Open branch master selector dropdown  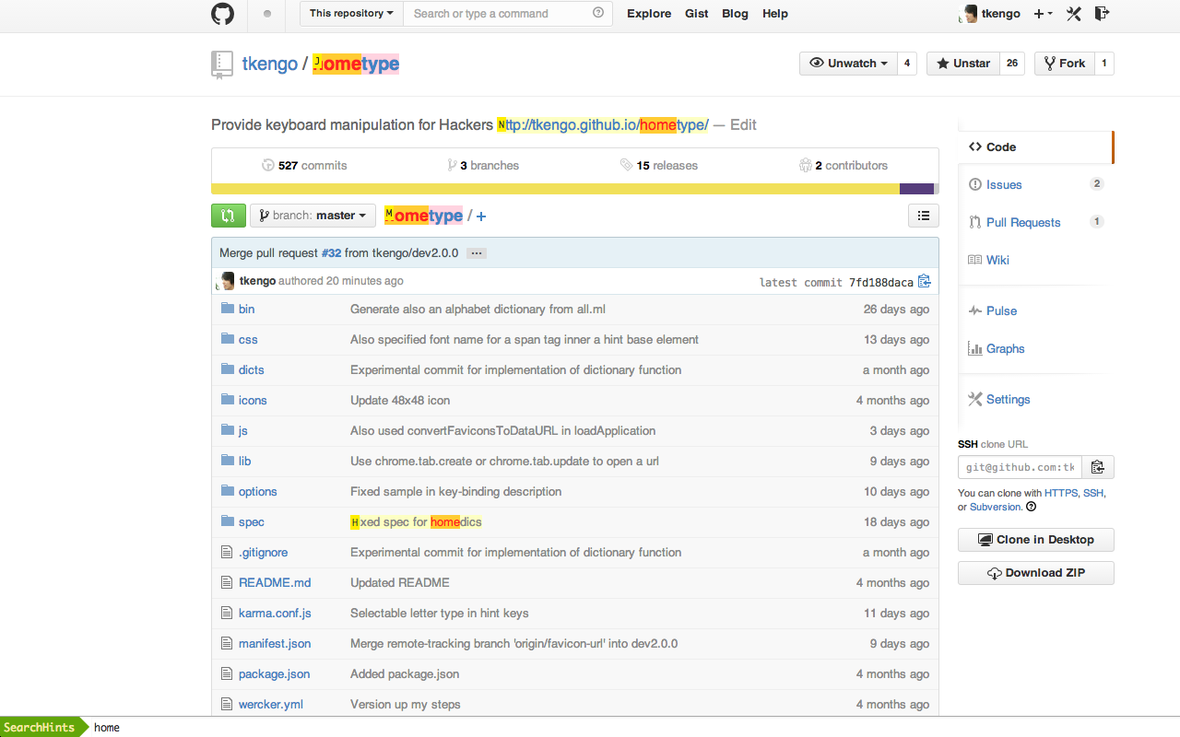click(313, 216)
